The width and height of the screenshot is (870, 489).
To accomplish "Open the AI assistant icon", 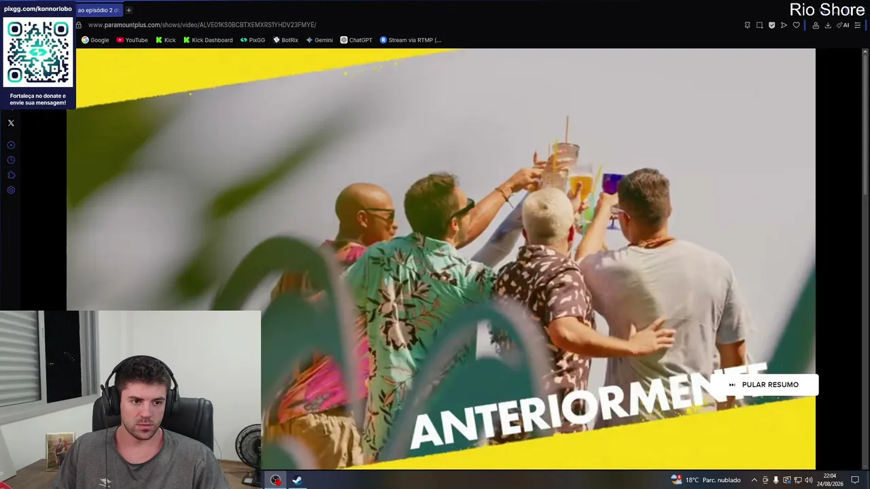I will [843, 25].
